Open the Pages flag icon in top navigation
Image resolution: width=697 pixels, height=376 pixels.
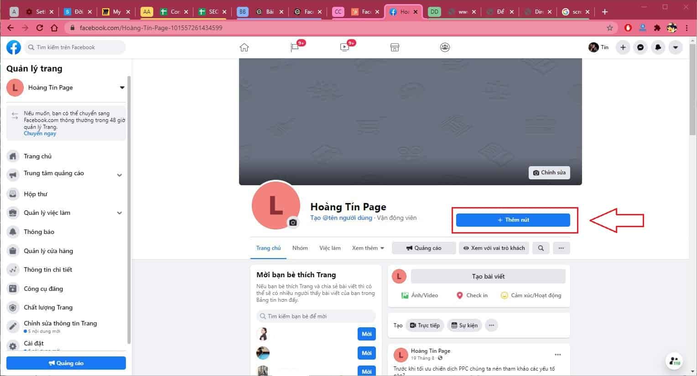[x=295, y=47]
